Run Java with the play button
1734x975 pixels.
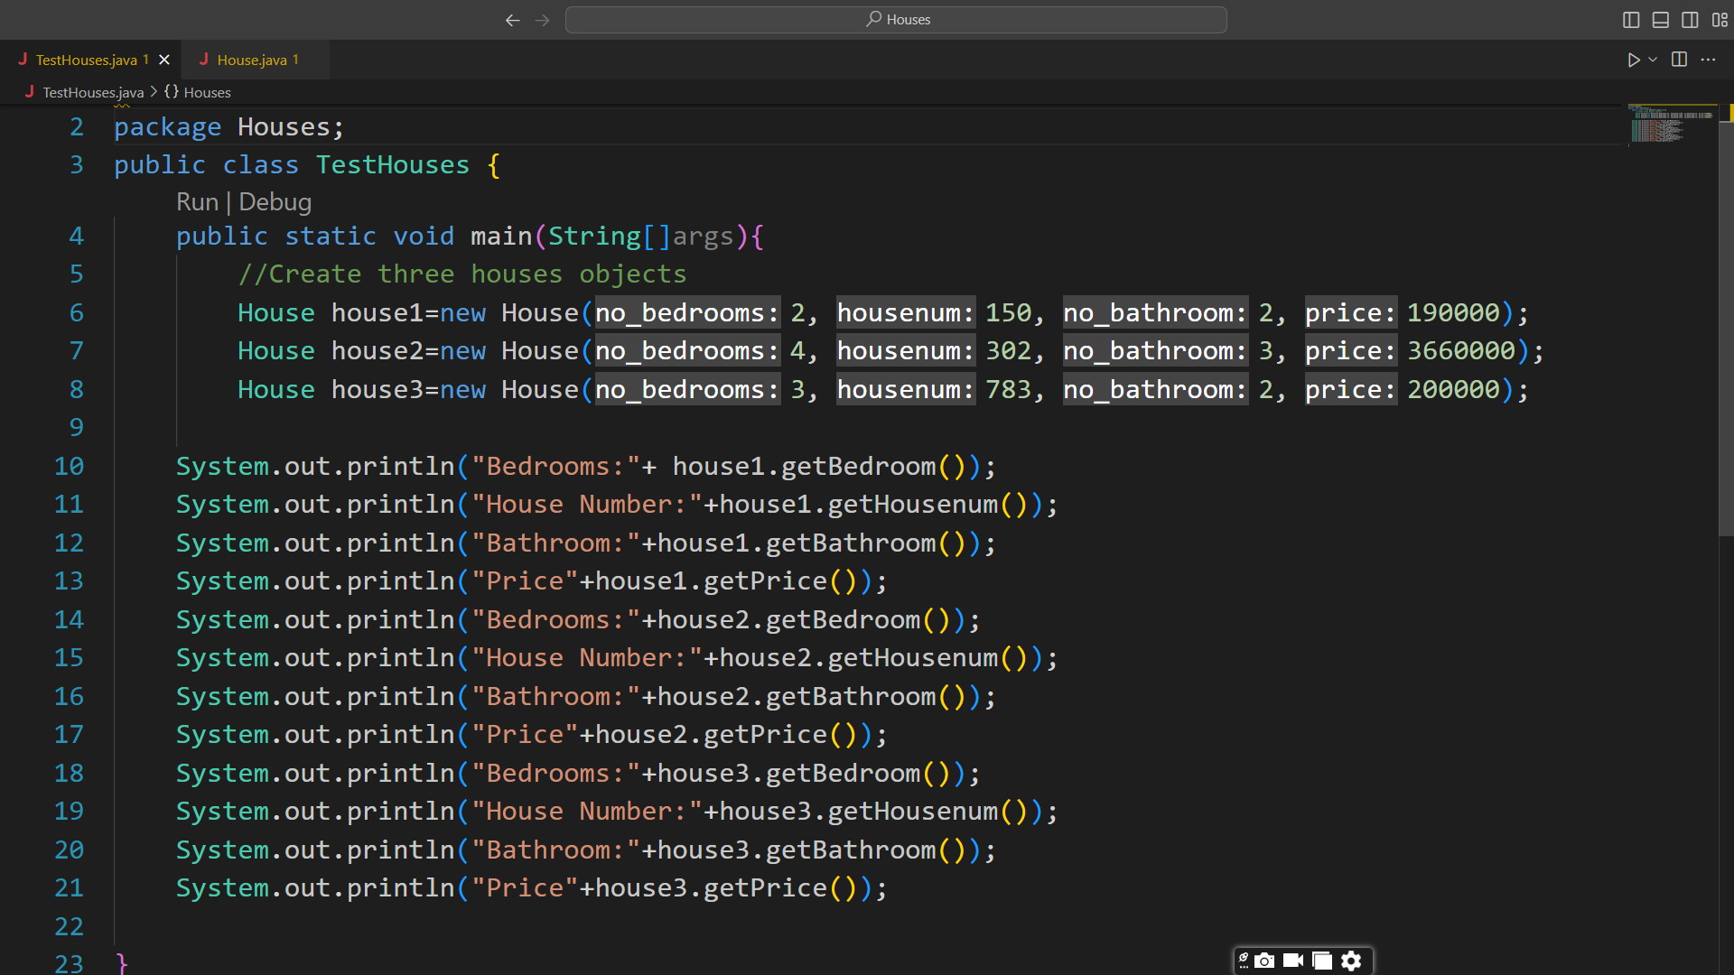1633,60
